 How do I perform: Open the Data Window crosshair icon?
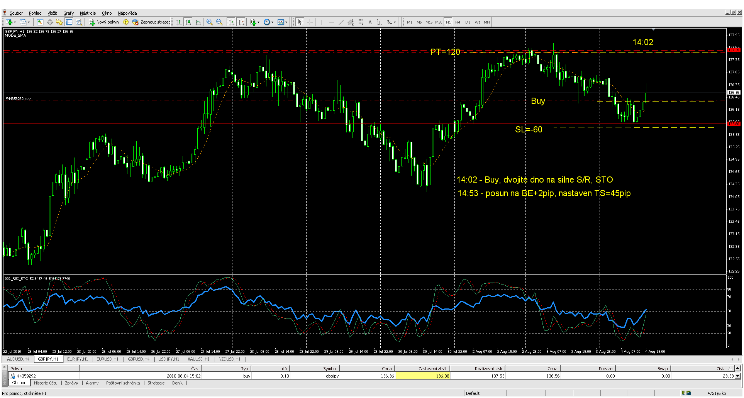(50, 22)
